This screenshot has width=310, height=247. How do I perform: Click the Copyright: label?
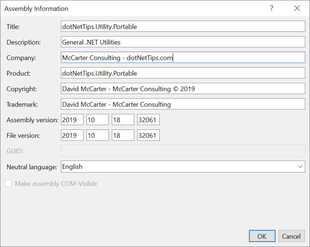tap(22, 89)
